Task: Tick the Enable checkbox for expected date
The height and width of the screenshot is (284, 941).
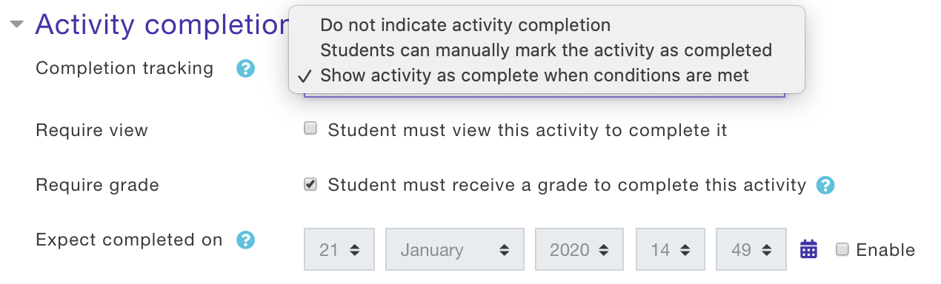Action: point(842,249)
